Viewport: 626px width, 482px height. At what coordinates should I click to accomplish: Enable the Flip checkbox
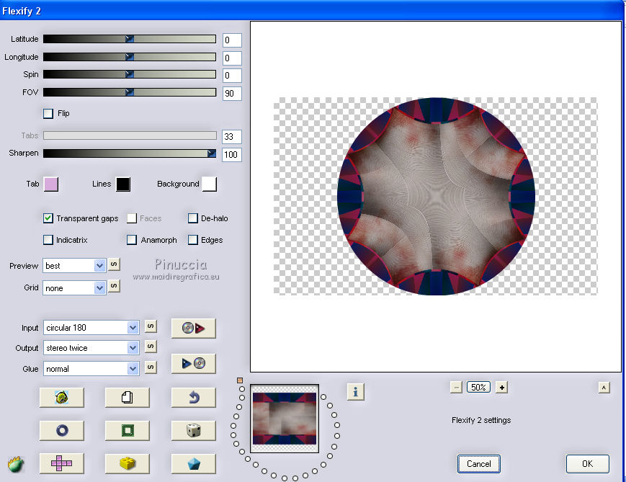tap(48, 113)
